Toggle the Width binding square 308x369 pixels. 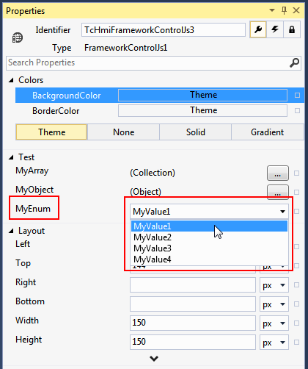(x=296, y=323)
